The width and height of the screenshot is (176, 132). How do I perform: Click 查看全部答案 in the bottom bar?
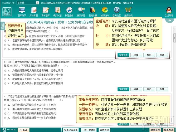tap(71, 130)
